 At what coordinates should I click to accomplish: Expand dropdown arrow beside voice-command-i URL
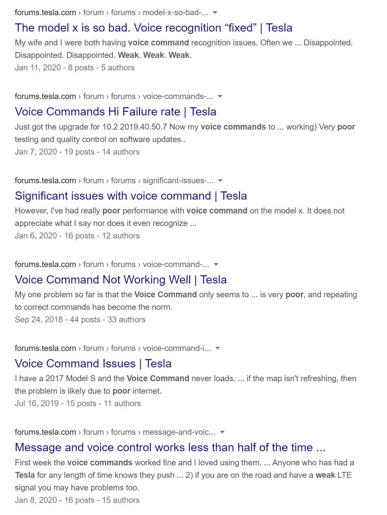218,348
